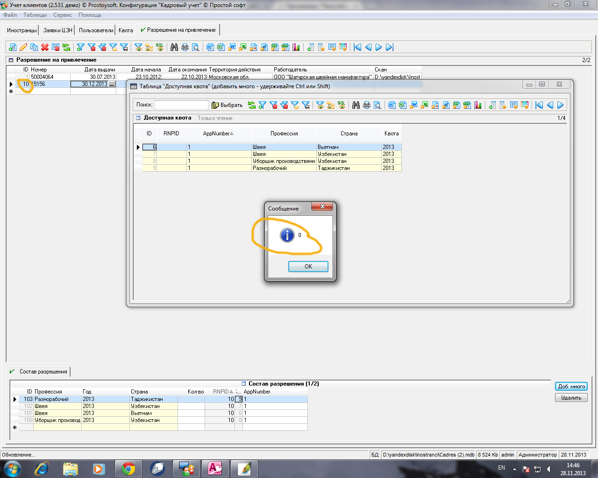This screenshot has width=598, height=478.
Task: Click the red X delete record icon
Action: pyautogui.click(x=45, y=47)
